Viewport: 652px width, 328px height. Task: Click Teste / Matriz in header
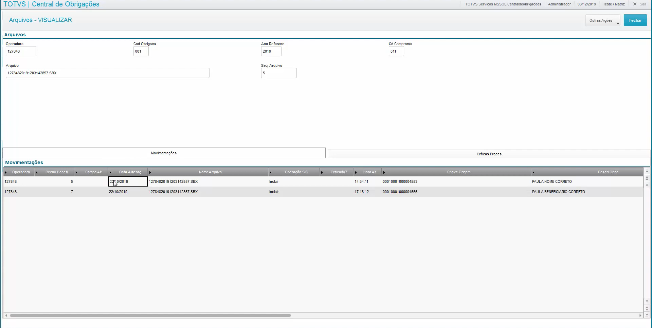614,4
